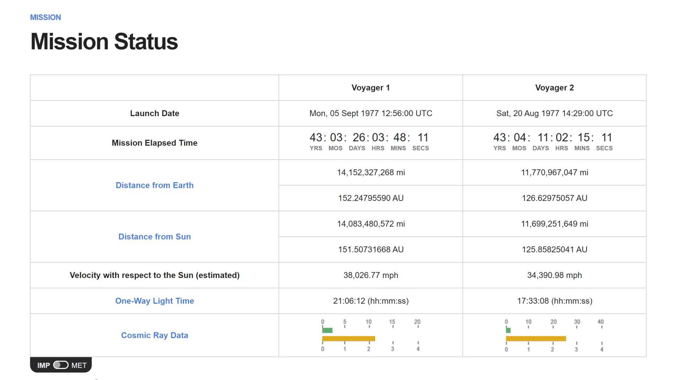Open the One-Way Light Time link

tap(155, 301)
